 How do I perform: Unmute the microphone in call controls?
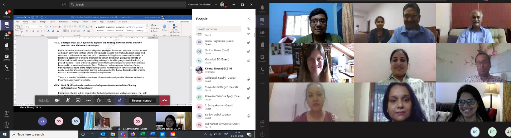[68, 100]
